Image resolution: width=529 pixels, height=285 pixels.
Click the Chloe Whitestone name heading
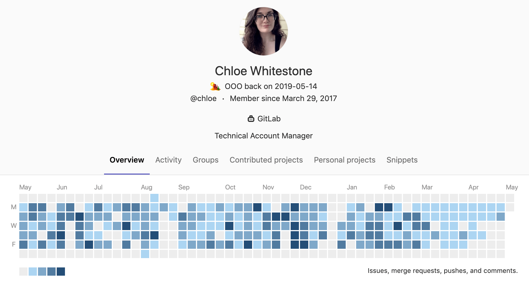(x=264, y=71)
